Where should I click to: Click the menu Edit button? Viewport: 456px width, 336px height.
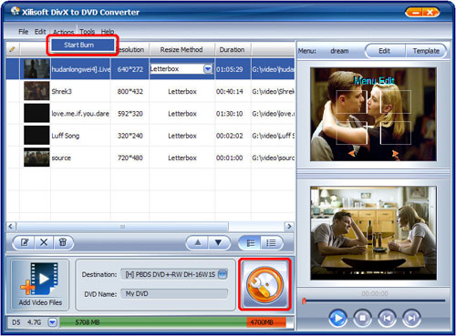click(385, 51)
